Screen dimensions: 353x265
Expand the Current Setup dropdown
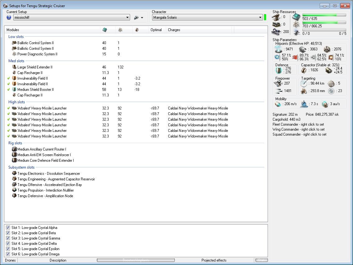click(x=127, y=18)
